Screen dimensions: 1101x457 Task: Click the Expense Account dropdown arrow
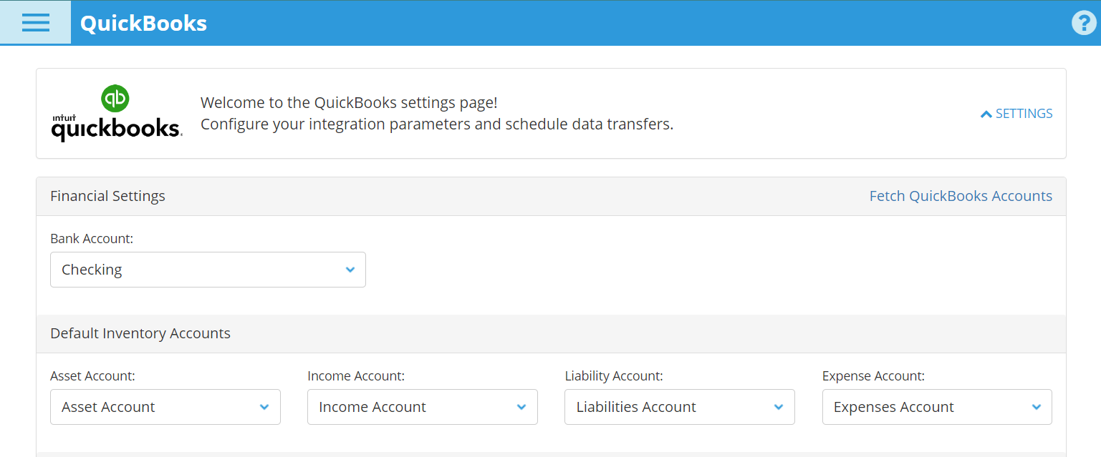click(x=1036, y=407)
